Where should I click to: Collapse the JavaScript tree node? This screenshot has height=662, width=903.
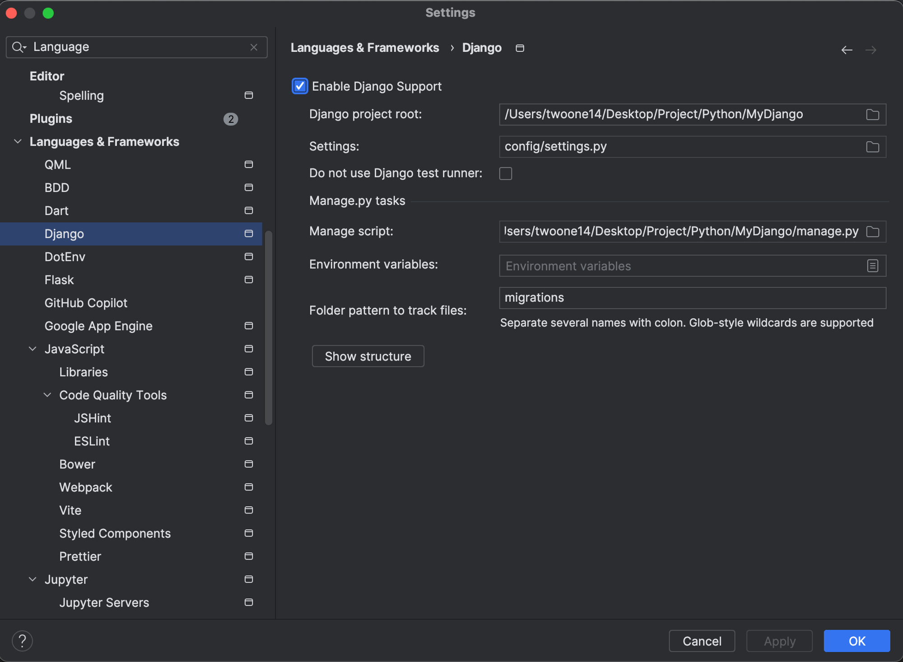(x=33, y=349)
